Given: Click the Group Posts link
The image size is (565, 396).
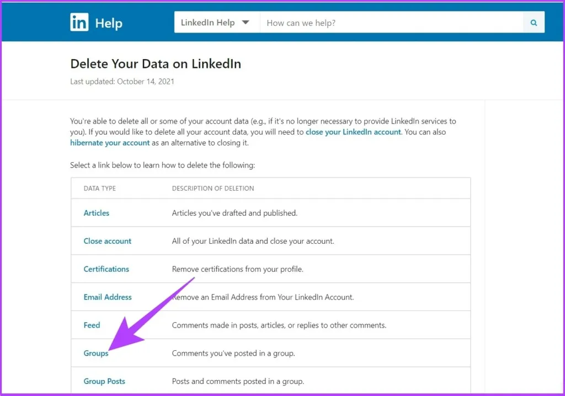Looking at the screenshot, I should 104,381.
